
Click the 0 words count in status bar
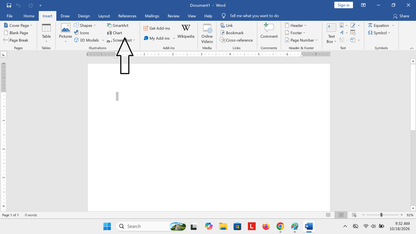pyautogui.click(x=31, y=215)
